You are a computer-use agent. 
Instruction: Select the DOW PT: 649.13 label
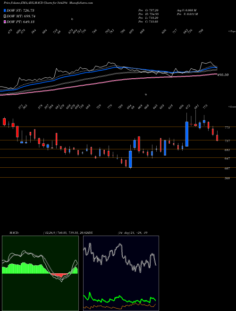pyautogui.click(x=20, y=22)
